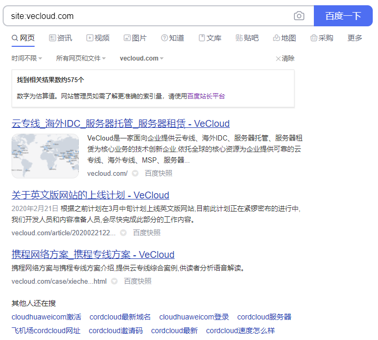Screen dimensions: 378x340
Task: Open the vecloud.com site filter dropdown
Action: 141,58
